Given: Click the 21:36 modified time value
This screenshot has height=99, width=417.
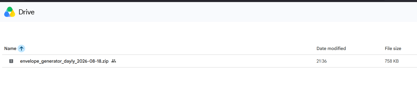Looking at the screenshot, I should 321,61.
